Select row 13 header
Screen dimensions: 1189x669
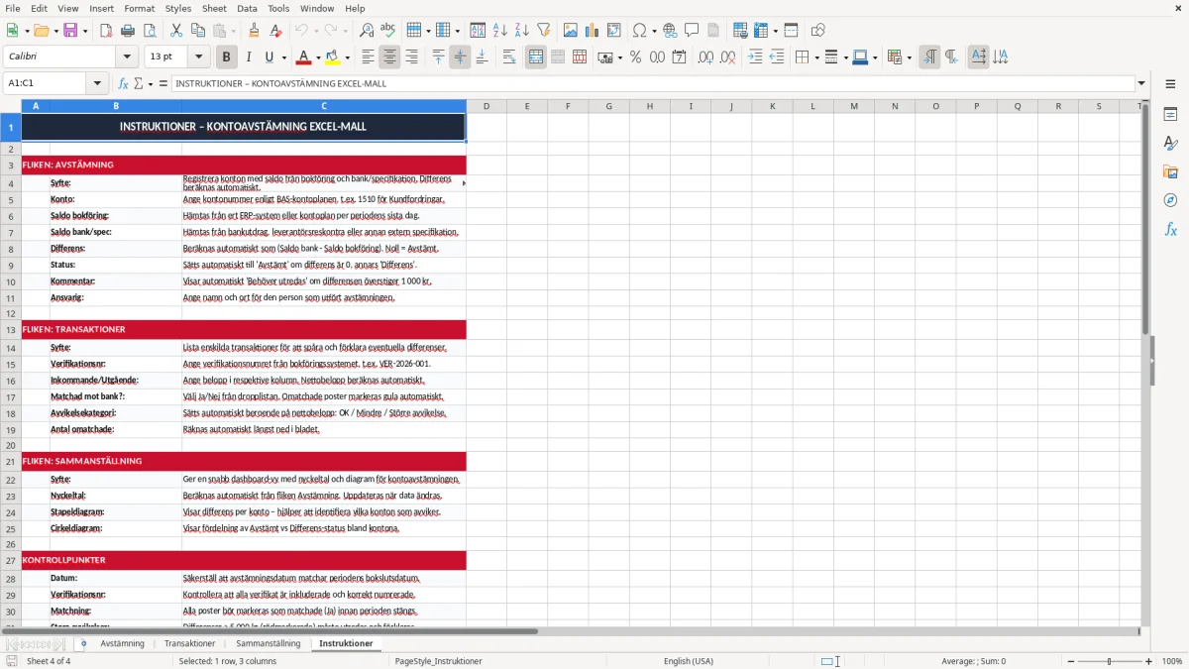[11, 329]
